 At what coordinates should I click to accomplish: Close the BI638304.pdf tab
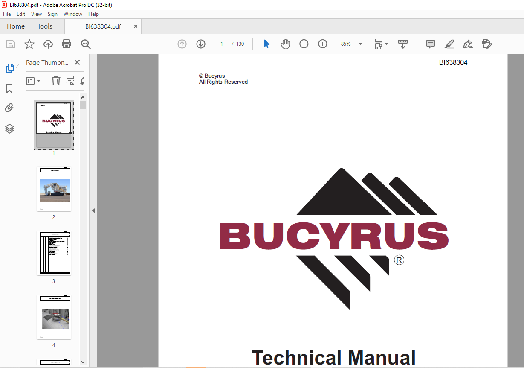click(x=136, y=26)
